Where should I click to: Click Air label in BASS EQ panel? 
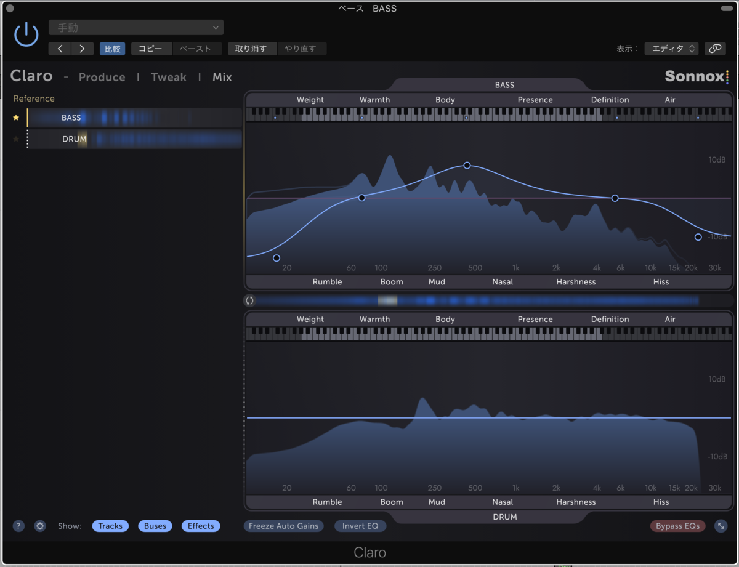(670, 100)
